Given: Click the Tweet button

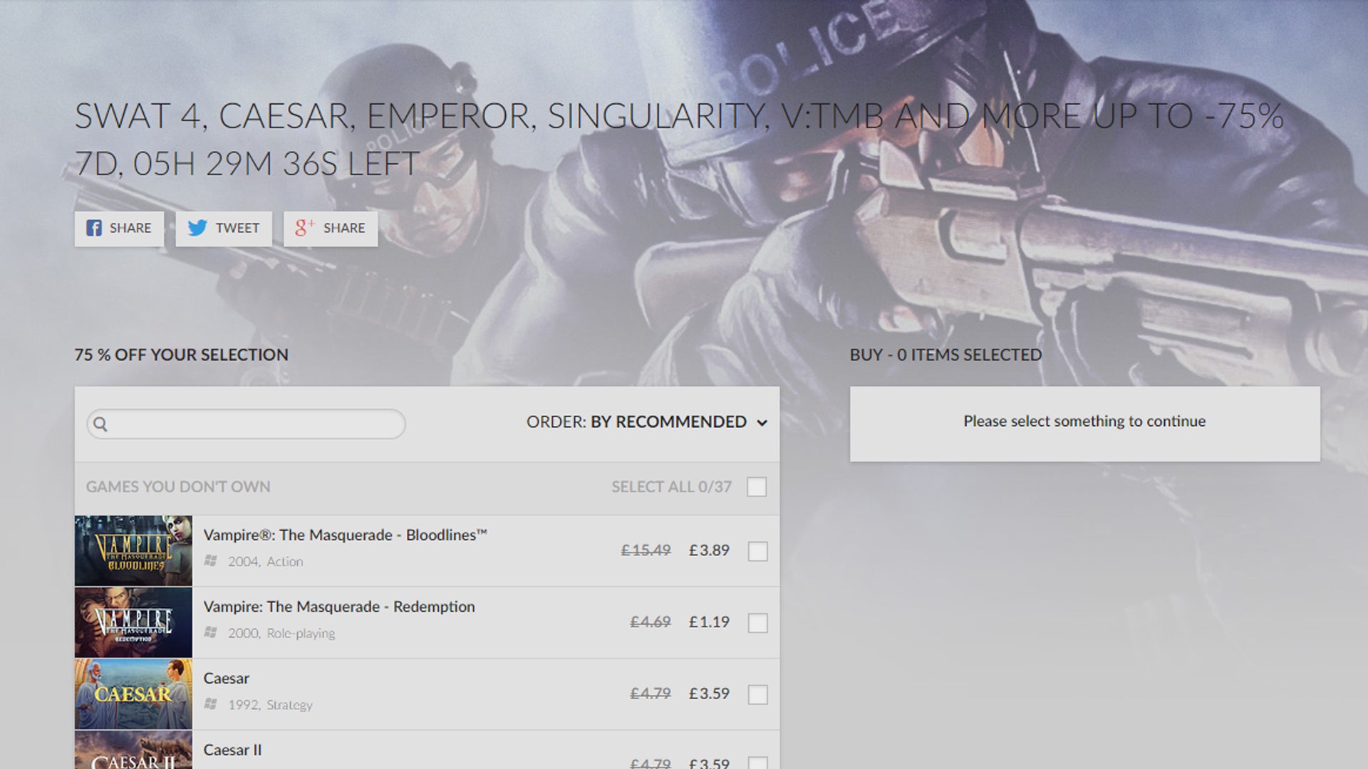Looking at the screenshot, I should (224, 229).
